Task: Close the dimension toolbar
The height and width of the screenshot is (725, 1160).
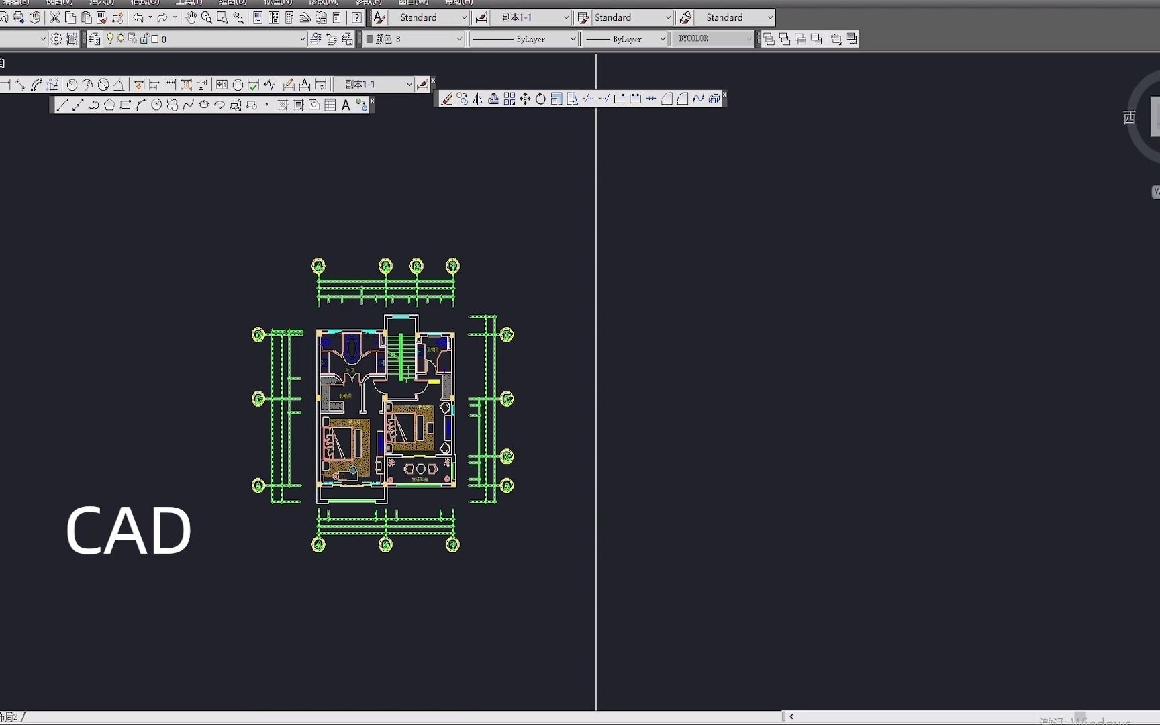Action: click(x=433, y=81)
